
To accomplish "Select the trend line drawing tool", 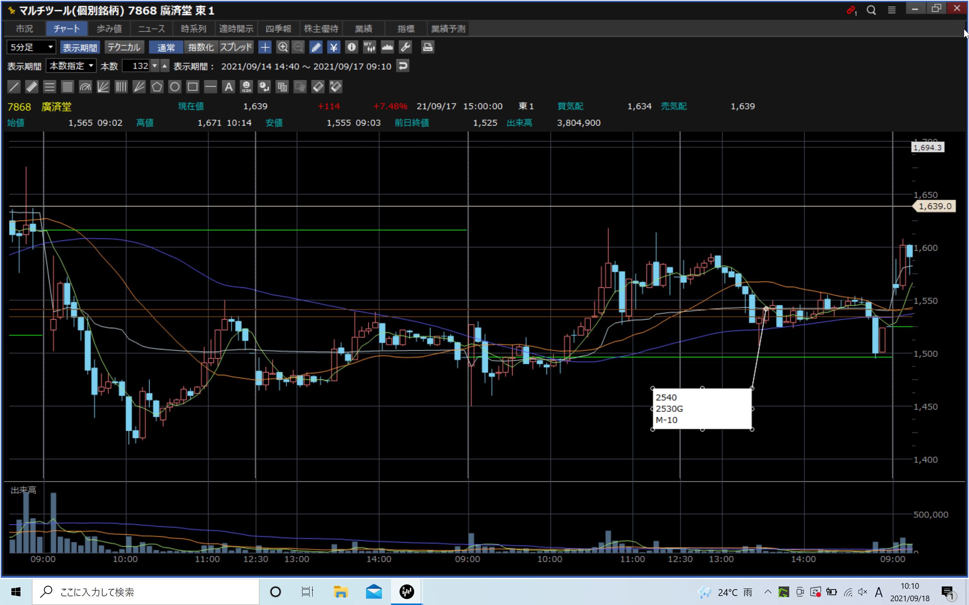I will (x=14, y=87).
